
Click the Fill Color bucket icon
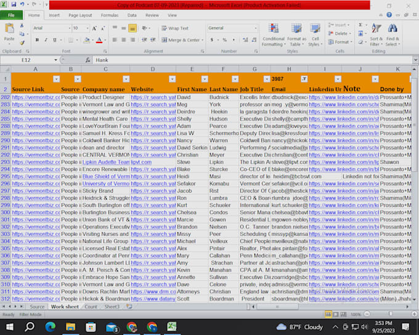pos(87,40)
